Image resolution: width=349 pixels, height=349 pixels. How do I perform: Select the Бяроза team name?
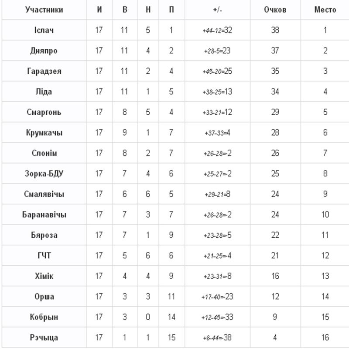point(44,235)
